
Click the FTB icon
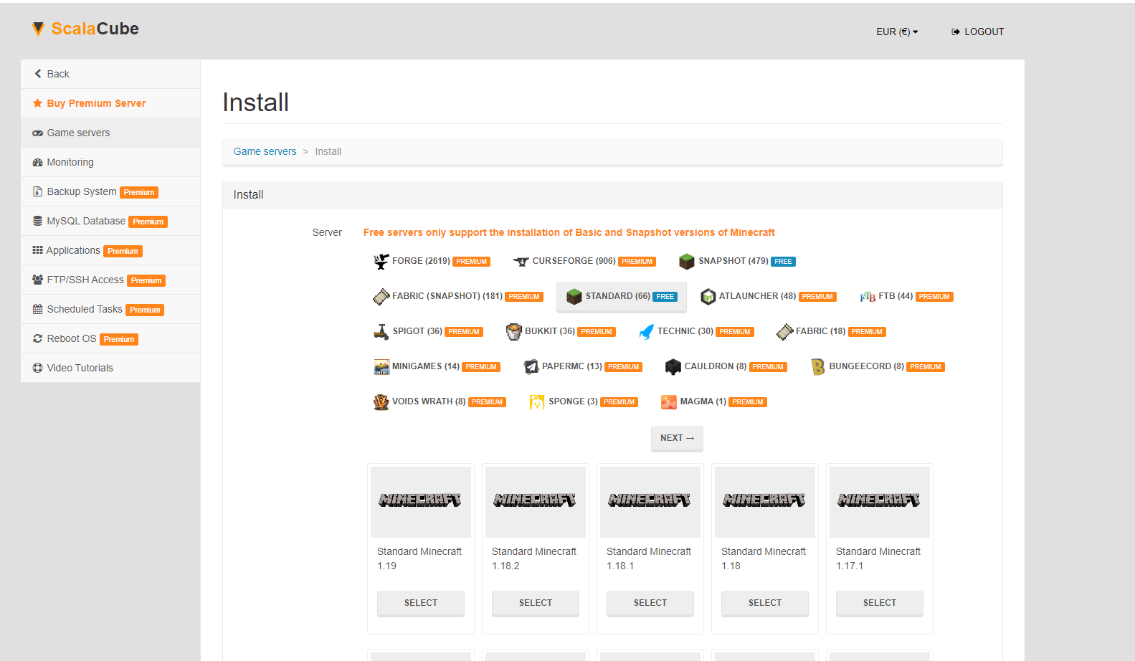pos(868,297)
